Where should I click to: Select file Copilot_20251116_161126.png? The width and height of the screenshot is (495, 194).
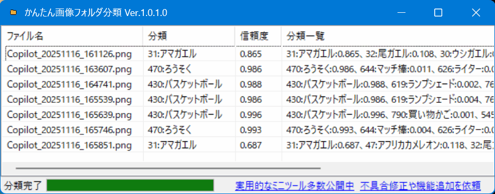pyautogui.click(x=69, y=54)
